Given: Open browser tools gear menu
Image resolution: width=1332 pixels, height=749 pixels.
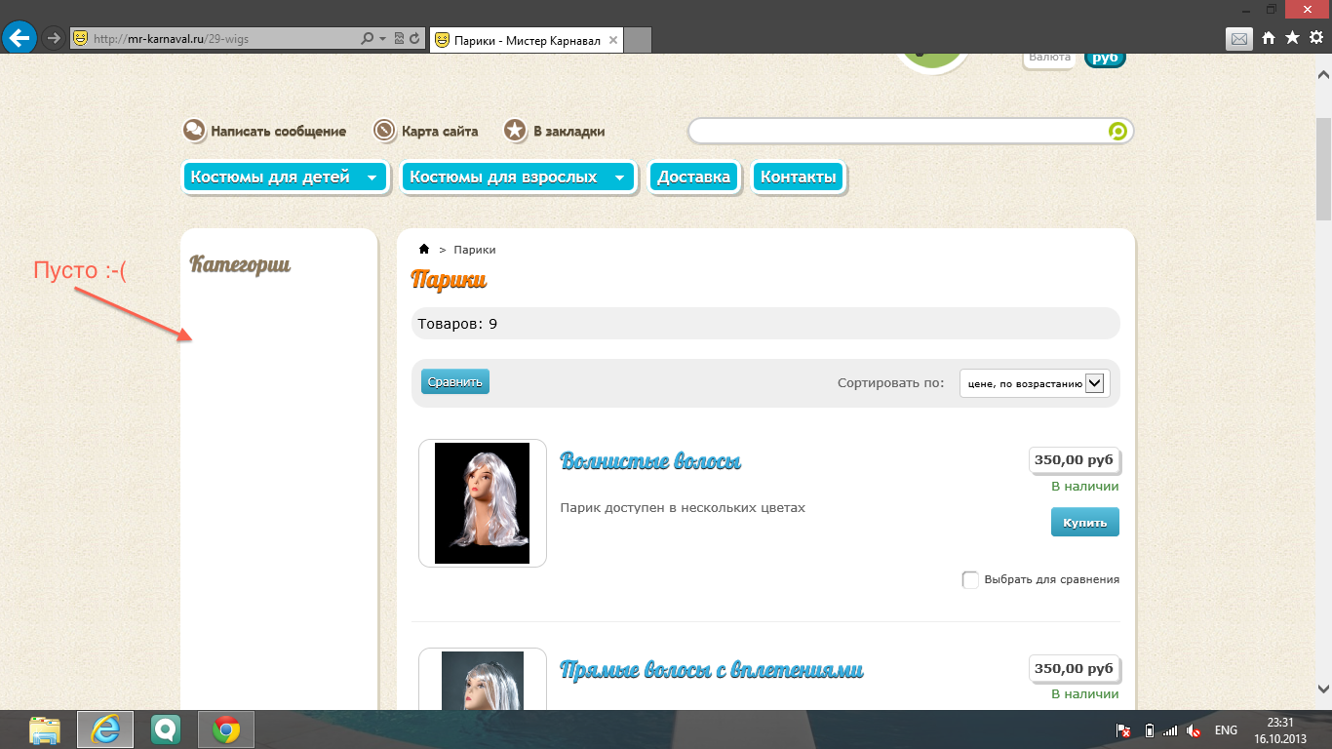Looking at the screenshot, I should coord(1315,38).
